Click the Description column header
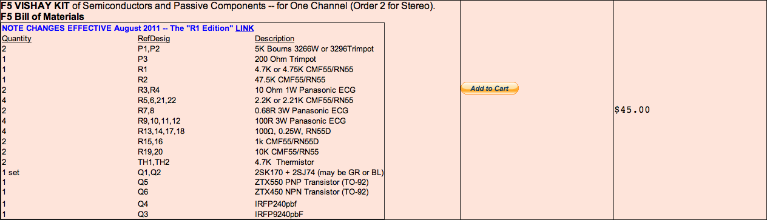767x220 pixels. click(x=274, y=39)
